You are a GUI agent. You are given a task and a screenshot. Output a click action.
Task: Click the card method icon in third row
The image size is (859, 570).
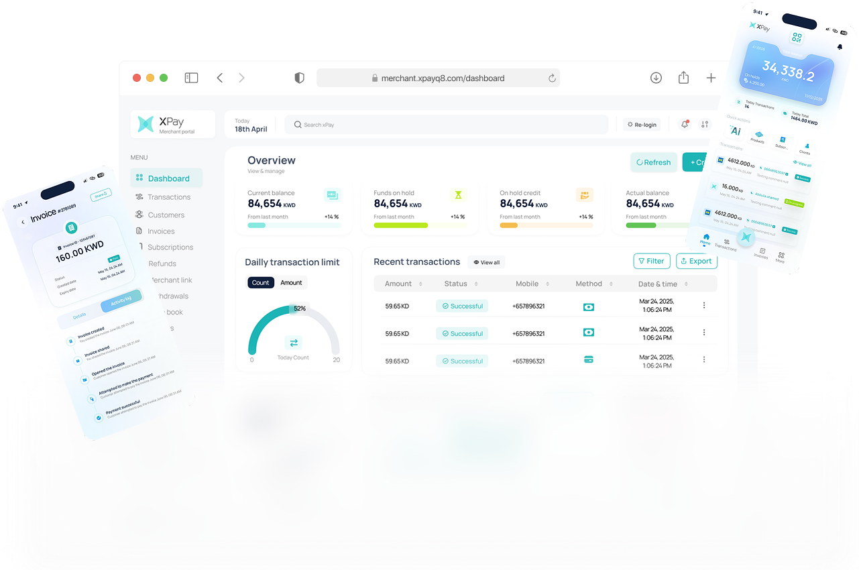[x=588, y=359]
